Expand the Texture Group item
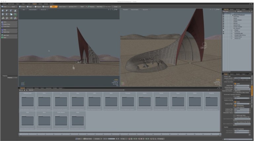 pyautogui.click(x=232, y=37)
